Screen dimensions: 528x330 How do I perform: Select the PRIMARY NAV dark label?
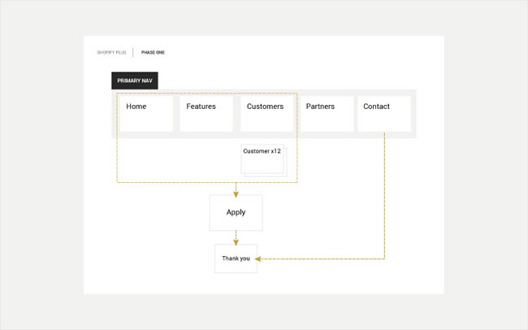(x=135, y=81)
